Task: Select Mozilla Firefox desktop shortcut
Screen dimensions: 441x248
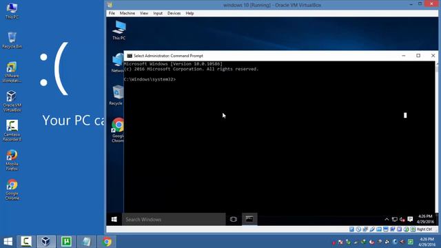Action: coord(12,160)
